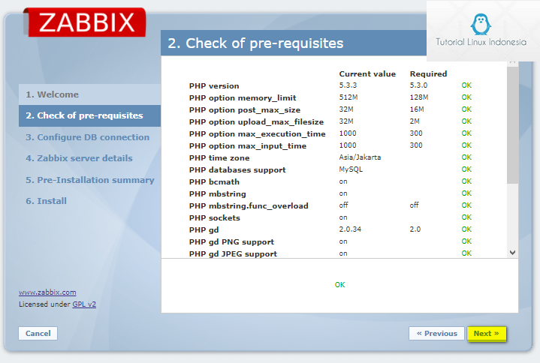
Task: Select step 6. Install
Action: (46, 201)
